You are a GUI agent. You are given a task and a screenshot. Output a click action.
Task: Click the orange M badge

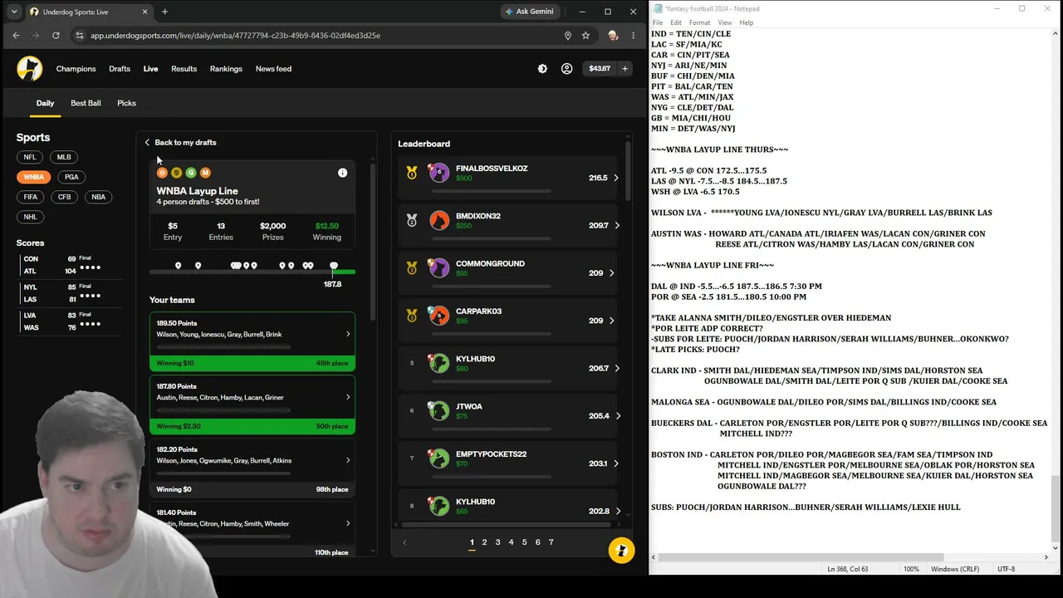coord(205,173)
